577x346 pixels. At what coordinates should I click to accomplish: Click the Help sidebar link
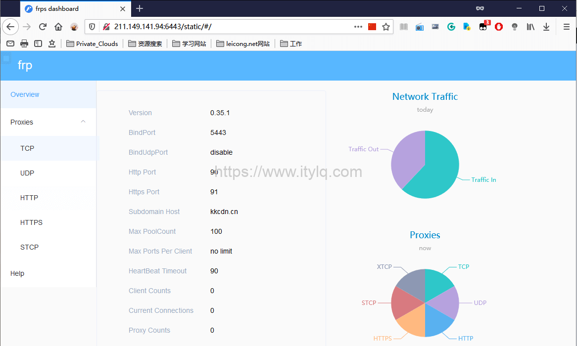[17, 273]
